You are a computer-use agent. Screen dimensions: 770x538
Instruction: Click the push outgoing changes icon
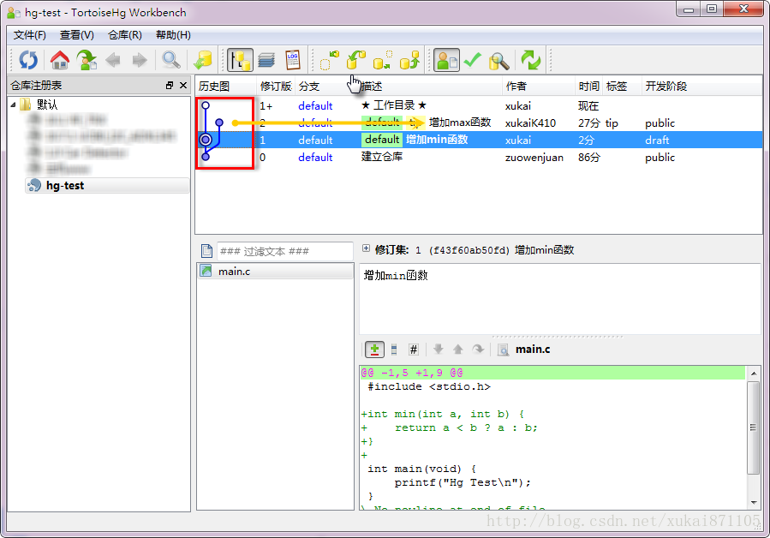(409, 60)
